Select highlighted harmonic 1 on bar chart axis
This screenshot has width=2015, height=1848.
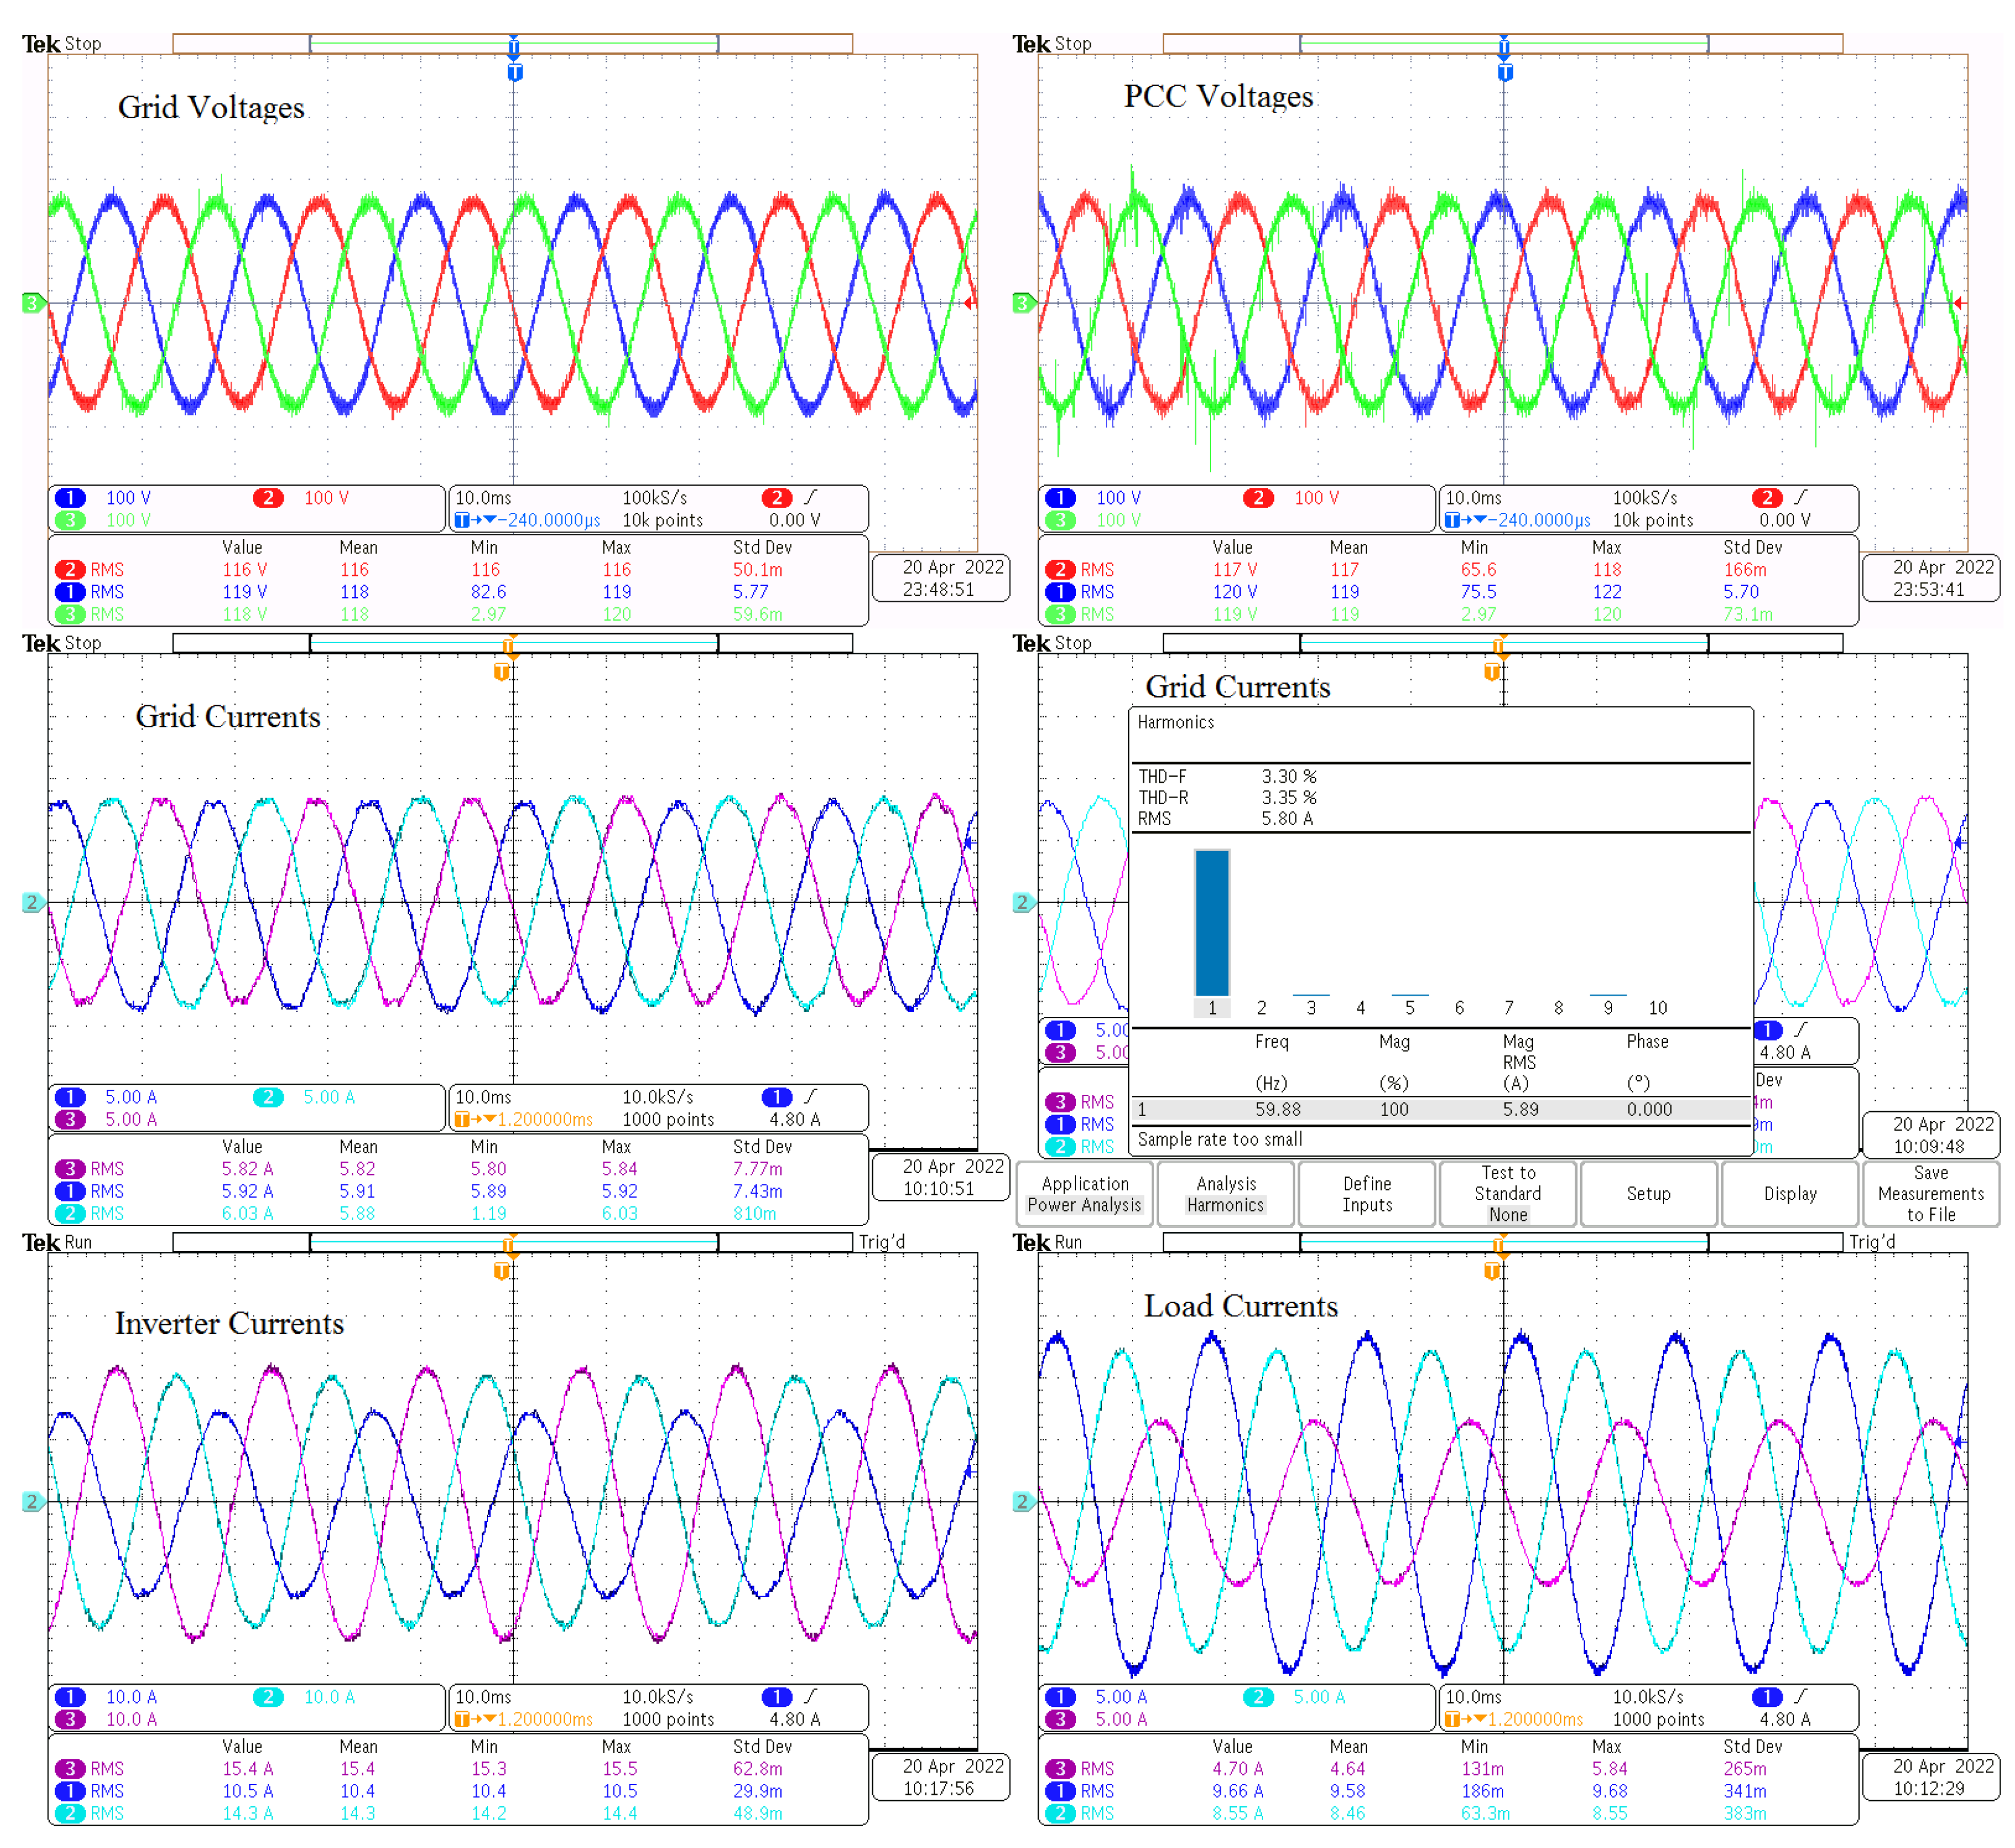tap(1212, 1008)
